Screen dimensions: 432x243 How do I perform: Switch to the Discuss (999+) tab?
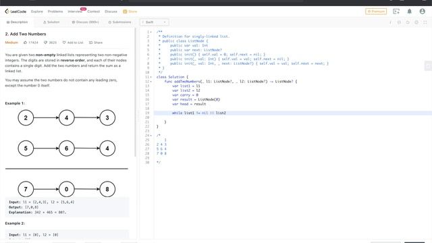coord(86,22)
